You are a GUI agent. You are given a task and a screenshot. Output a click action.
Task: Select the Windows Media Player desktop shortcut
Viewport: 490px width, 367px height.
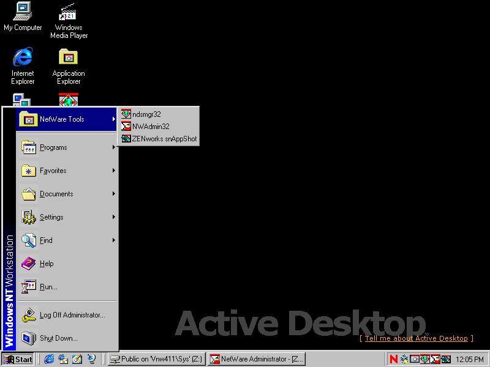[x=69, y=21]
